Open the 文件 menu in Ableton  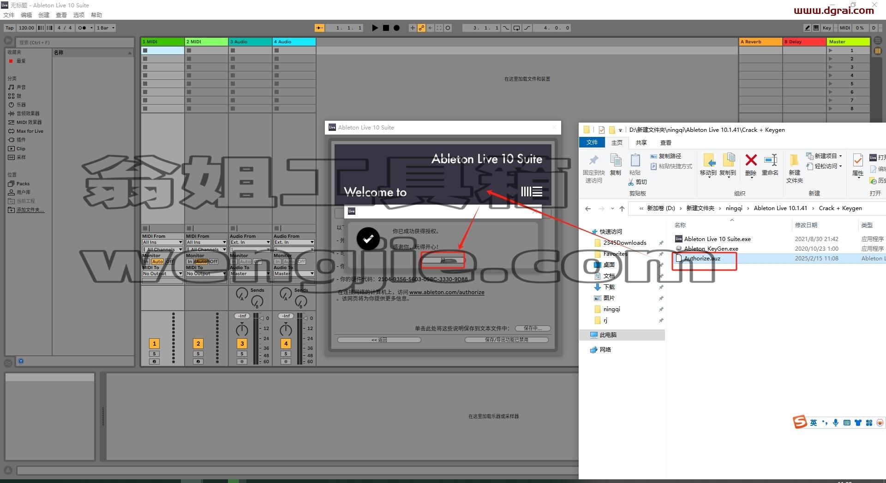click(9, 15)
